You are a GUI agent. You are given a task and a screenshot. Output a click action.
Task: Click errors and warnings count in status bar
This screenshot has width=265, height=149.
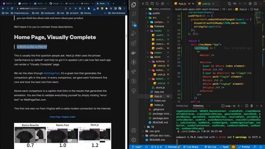(156, 147)
